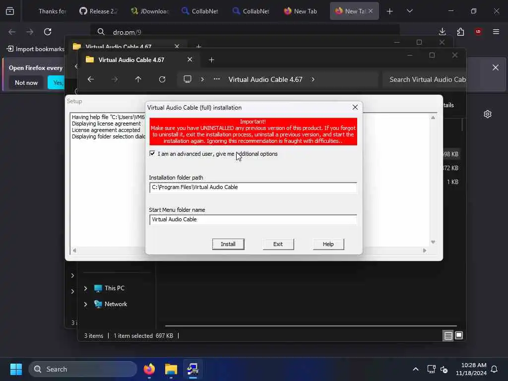Dismiss the Firefox notification bar
The height and width of the screenshot is (381, 508).
(496, 67)
